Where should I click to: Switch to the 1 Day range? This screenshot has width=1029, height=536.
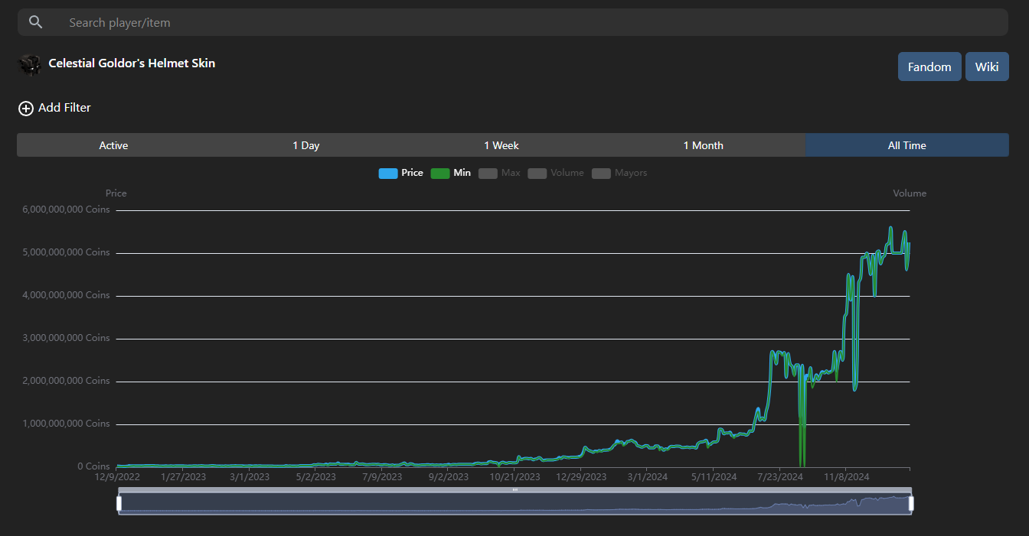pyautogui.click(x=305, y=145)
